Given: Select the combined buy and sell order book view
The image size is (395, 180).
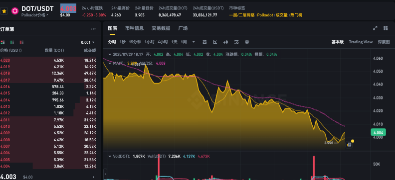Looking at the screenshot, I should pos(3,42).
